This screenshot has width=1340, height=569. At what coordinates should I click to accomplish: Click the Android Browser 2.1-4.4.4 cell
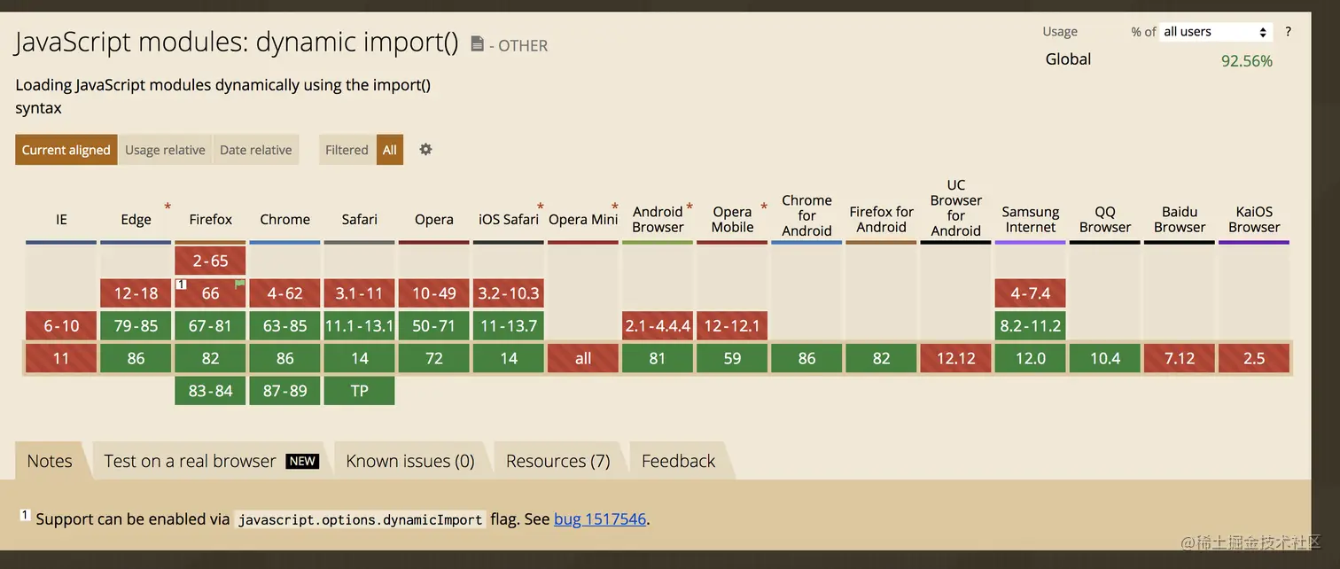(x=658, y=325)
